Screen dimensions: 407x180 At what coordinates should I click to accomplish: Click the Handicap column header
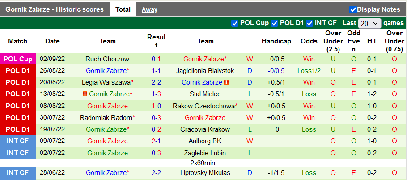click(x=276, y=41)
